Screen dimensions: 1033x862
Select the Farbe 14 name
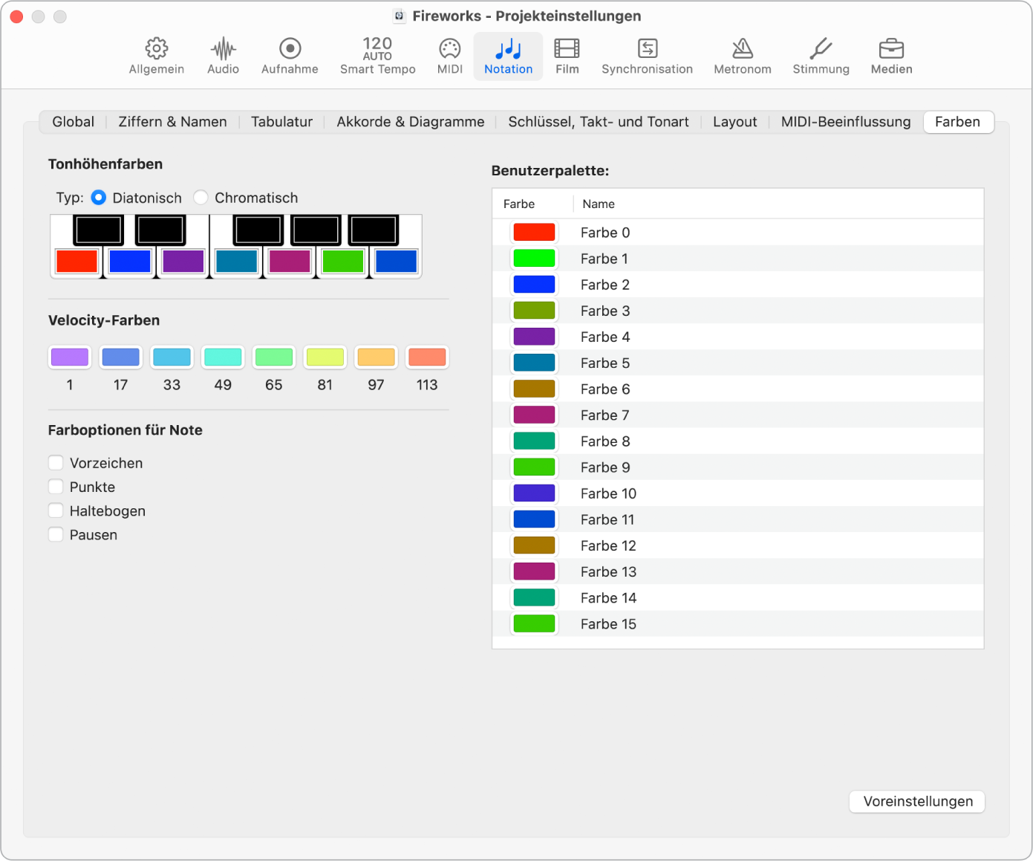tap(608, 597)
